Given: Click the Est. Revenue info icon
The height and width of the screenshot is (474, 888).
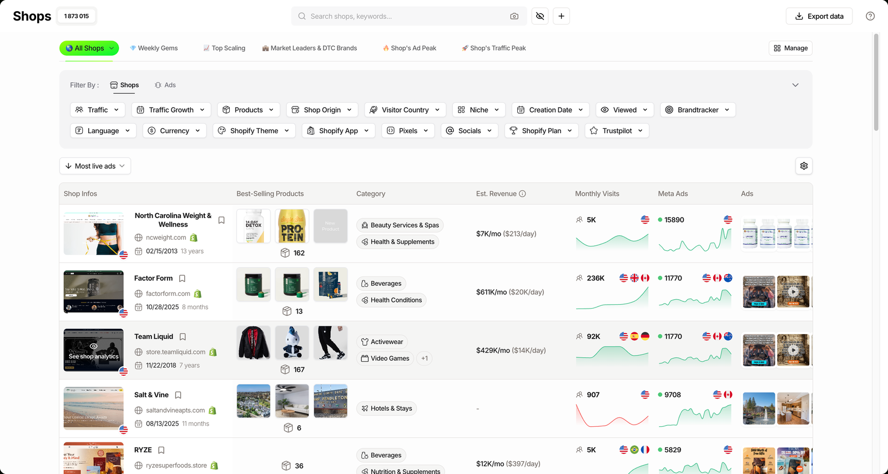Looking at the screenshot, I should (x=522, y=194).
